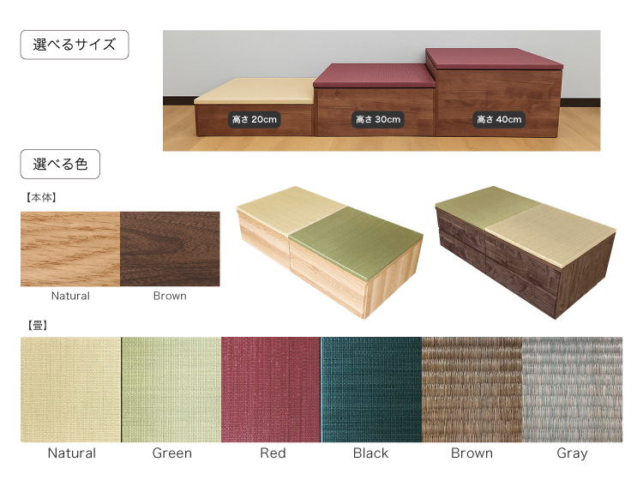Viewport: 643px width, 480px height.
Task: Open the brown wood tatami box image
Action: tap(526, 253)
